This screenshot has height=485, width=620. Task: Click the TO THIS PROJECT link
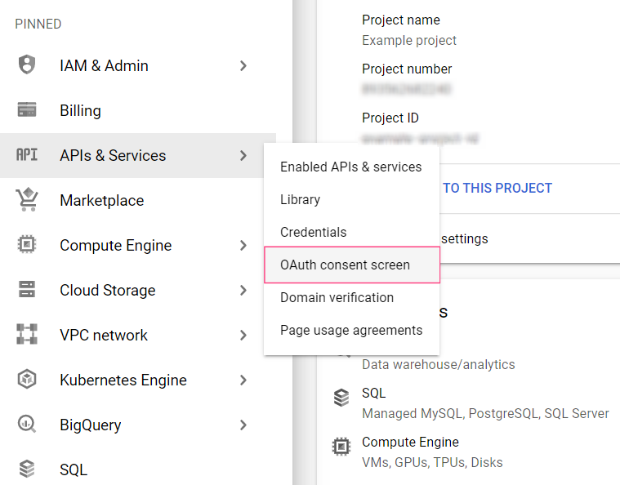pos(497,188)
